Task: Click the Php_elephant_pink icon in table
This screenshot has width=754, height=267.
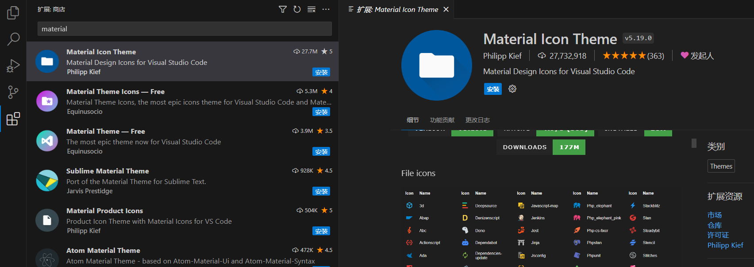Action: [577, 218]
